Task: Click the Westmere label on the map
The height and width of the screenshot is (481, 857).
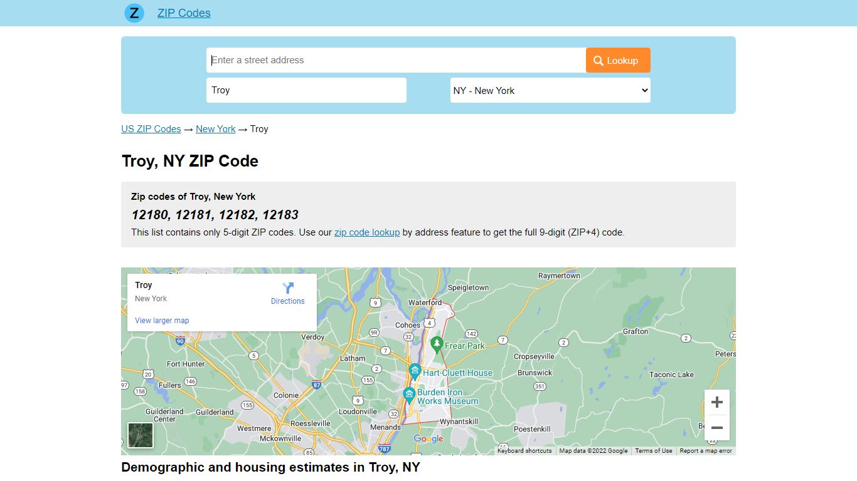Action: click(254, 428)
